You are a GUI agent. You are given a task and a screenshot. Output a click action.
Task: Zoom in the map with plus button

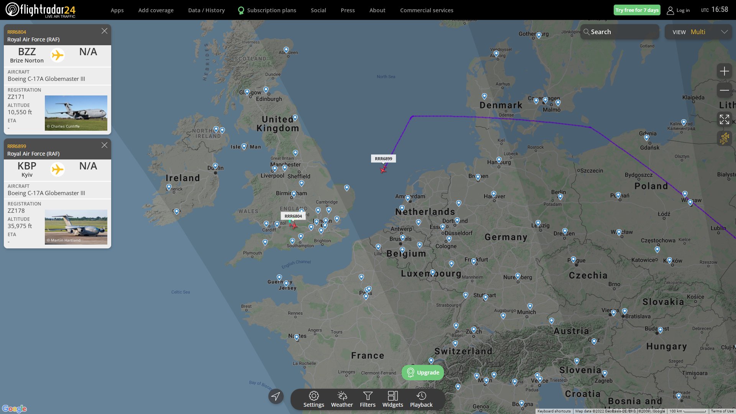pos(724,71)
